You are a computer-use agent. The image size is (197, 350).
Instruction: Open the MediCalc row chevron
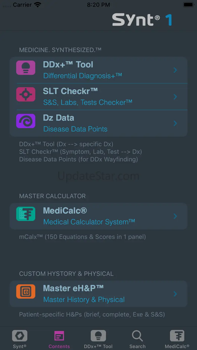[x=175, y=216]
